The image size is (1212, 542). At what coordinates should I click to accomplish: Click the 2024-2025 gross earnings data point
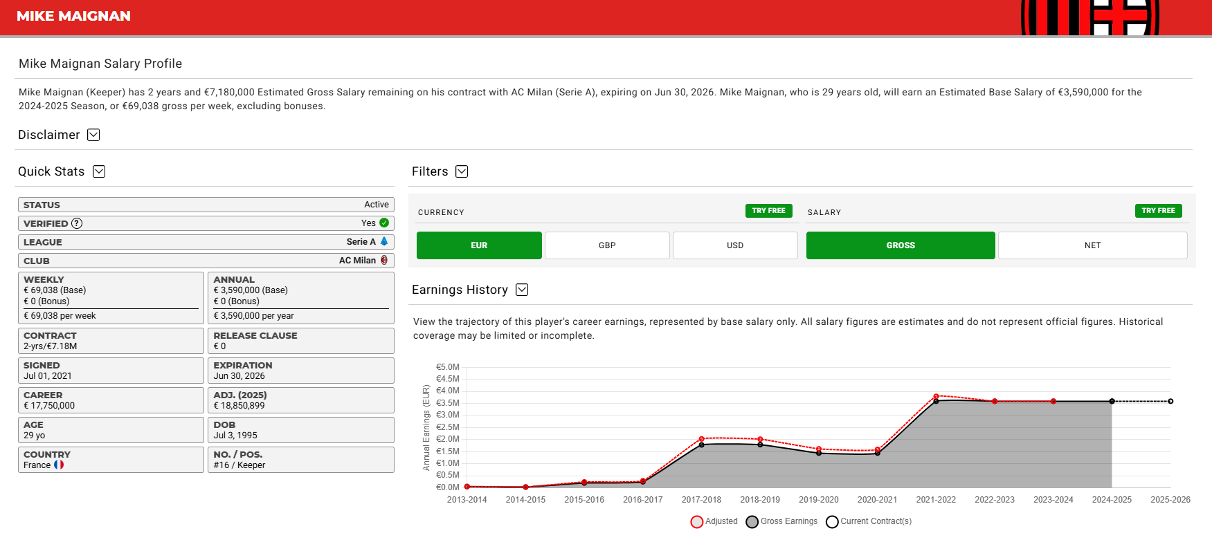(x=1112, y=401)
